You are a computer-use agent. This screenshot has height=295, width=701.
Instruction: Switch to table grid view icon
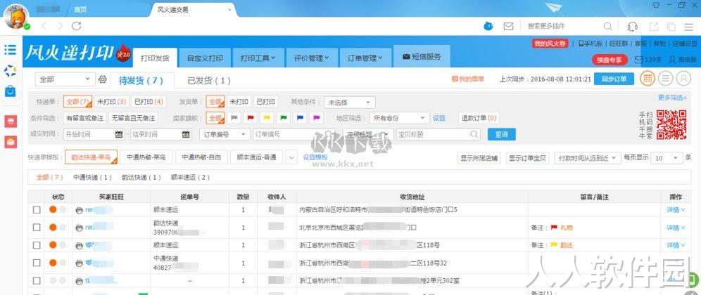(648, 79)
